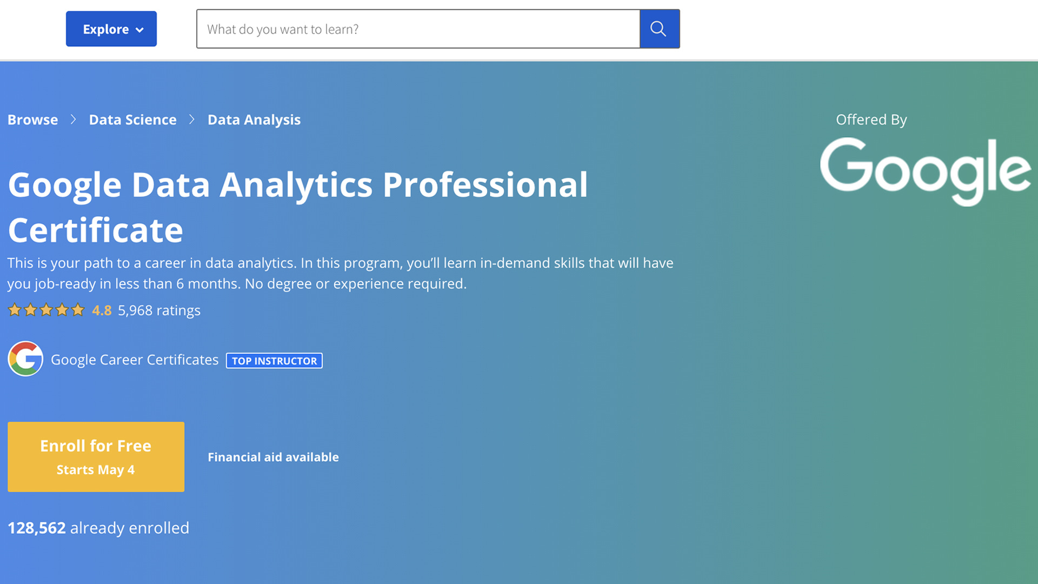This screenshot has width=1038, height=584.
Task: Click the five-star rating icons
Action: pyautogui.click(x=46, y=310)
